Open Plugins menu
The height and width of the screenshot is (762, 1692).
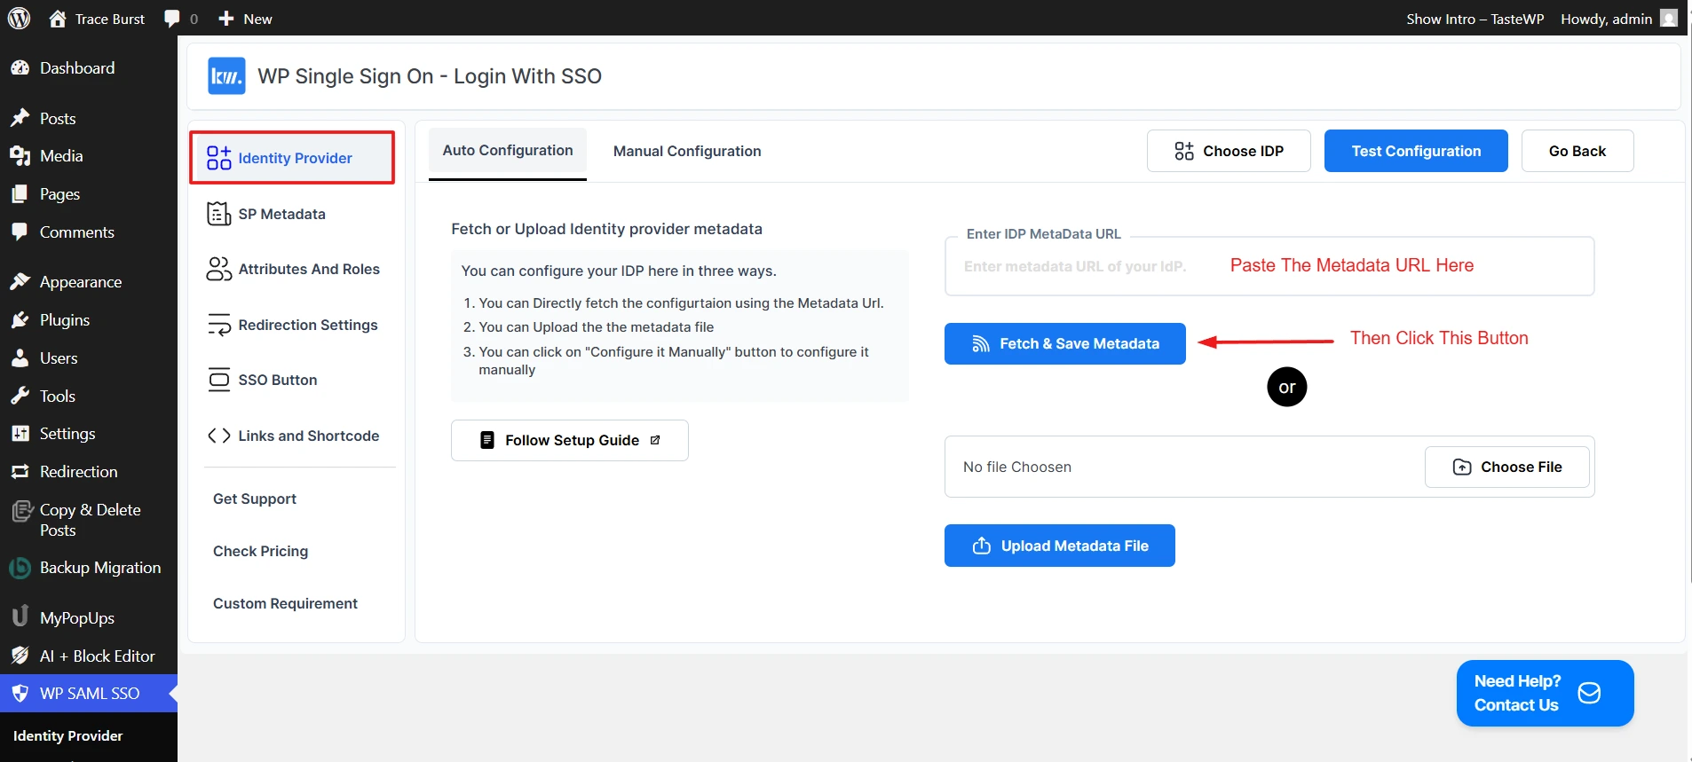coord(89,320)
